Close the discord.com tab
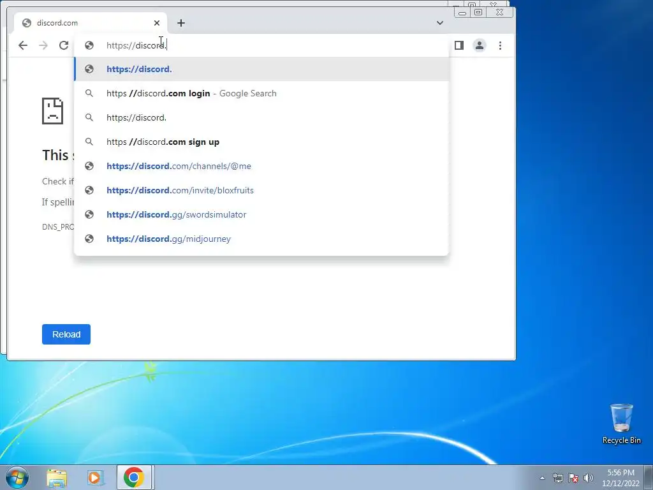The height and width of the screenshot is (490, 653). coord(157,23)
